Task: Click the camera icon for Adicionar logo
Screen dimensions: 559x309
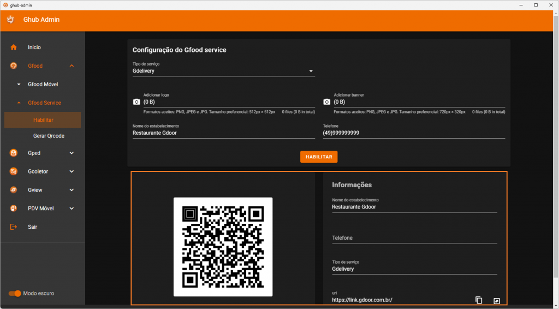Action: pyautogui.click(x=136, y=102)
